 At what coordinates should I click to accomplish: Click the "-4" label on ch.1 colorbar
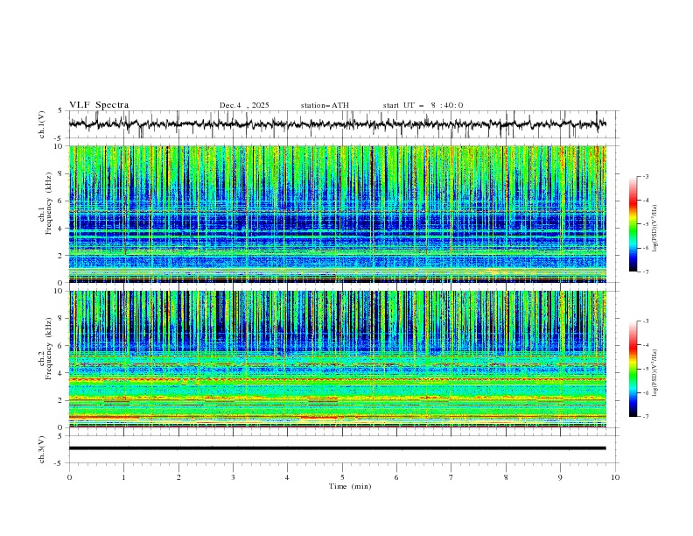(646, 201)
